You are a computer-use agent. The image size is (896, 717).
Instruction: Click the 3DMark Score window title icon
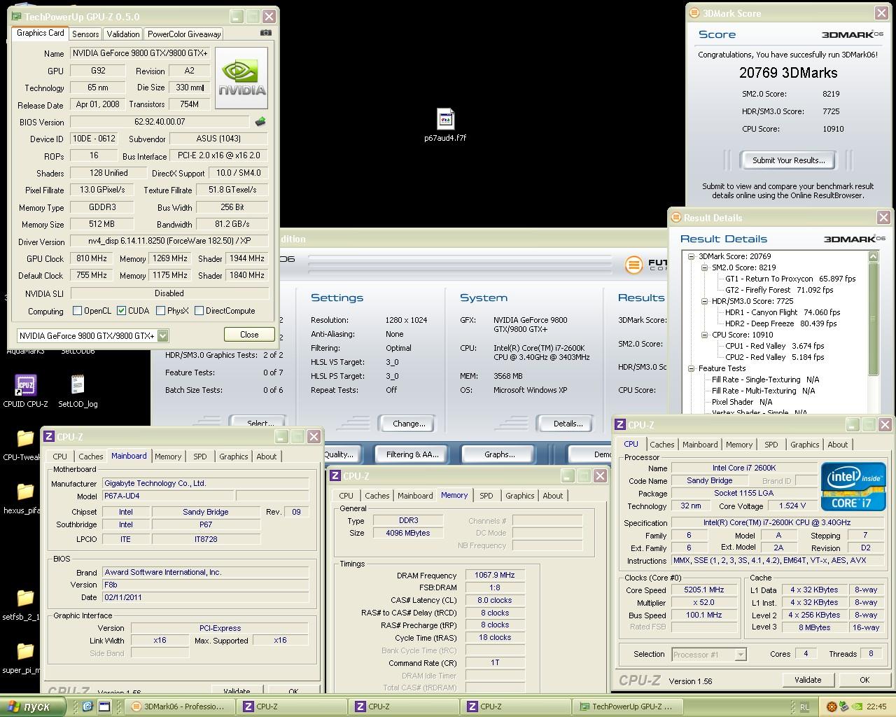pyautogui.click(x=694, y=13)
